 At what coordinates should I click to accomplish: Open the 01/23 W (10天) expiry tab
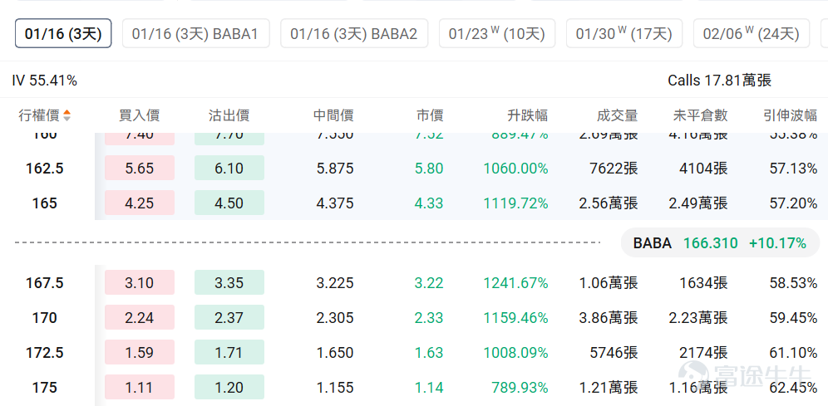pos(497,34)
